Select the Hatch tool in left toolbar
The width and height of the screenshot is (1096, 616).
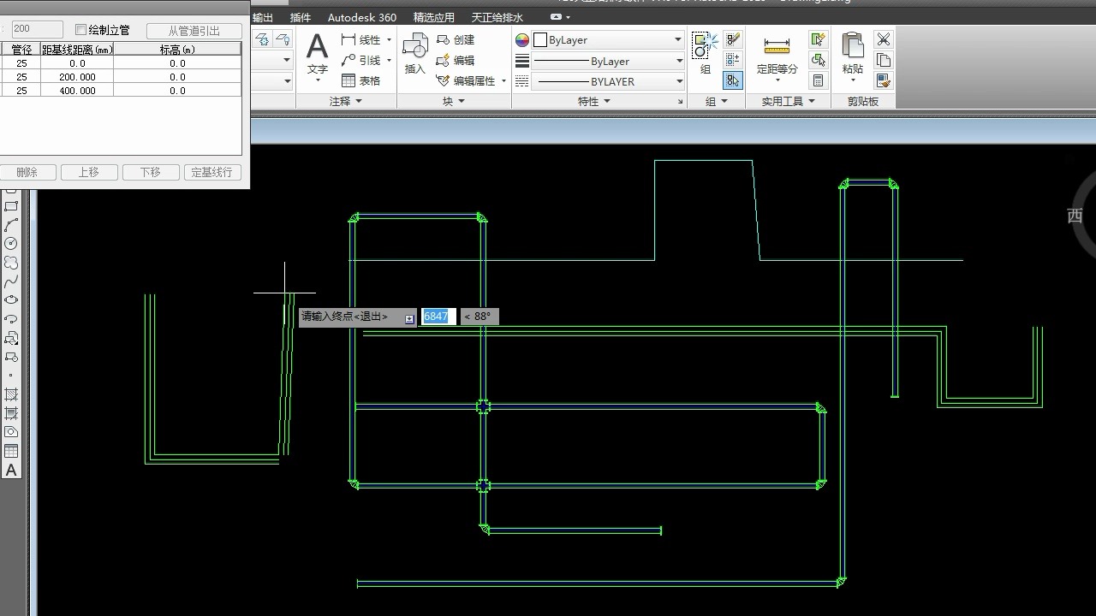coord(11,394)
